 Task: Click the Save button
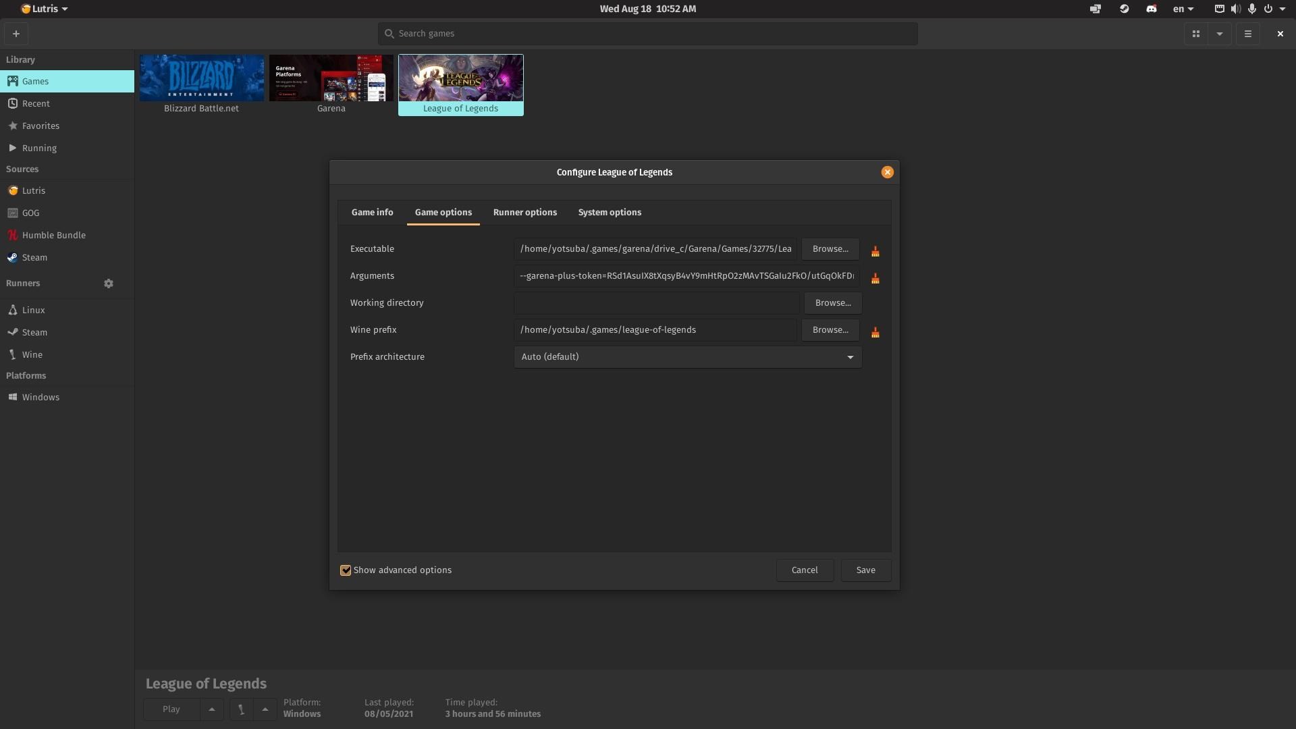pos(865,570)
